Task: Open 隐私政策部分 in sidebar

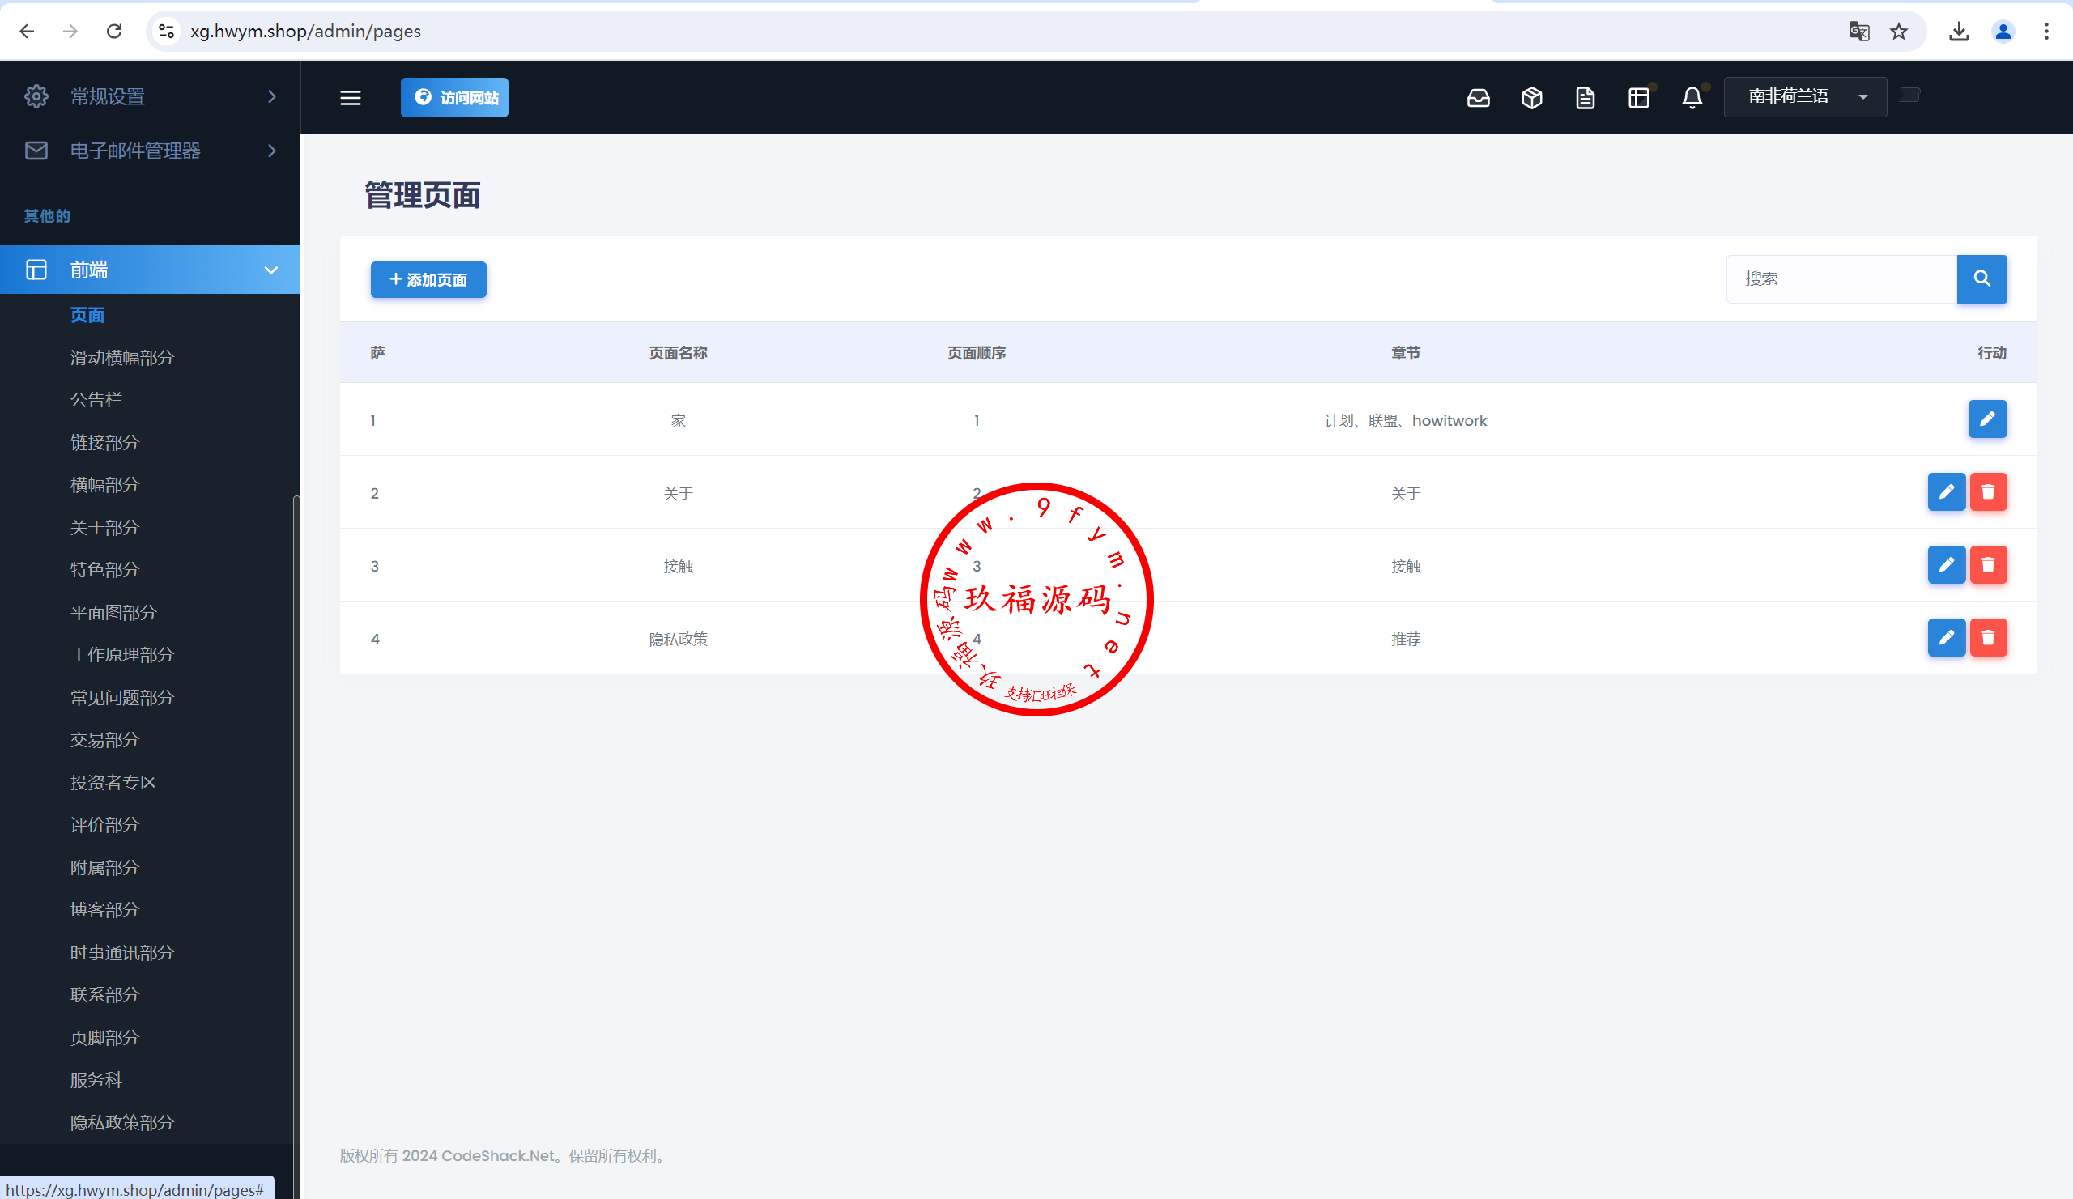Action: tap(121, 1123)
